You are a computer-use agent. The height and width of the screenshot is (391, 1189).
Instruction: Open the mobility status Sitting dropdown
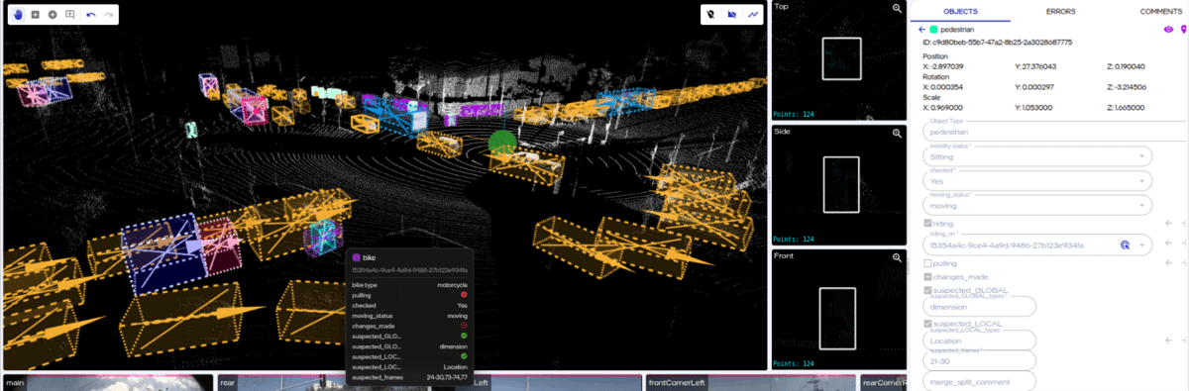pyautogui.click(x=1037, y=155)
